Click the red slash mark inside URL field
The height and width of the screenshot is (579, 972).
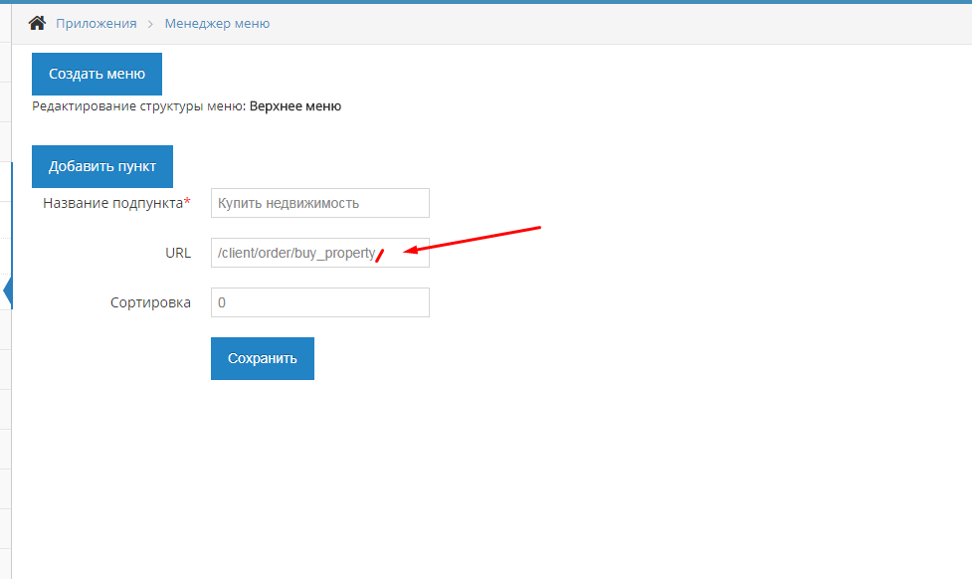381,256
